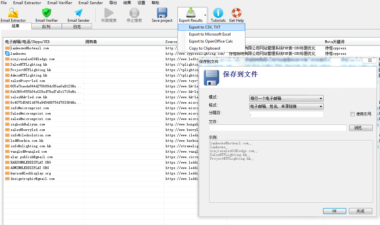This screenshot has width=380, height=225.
Task: Open the 帮助 menu
Action: click(155, 3)
